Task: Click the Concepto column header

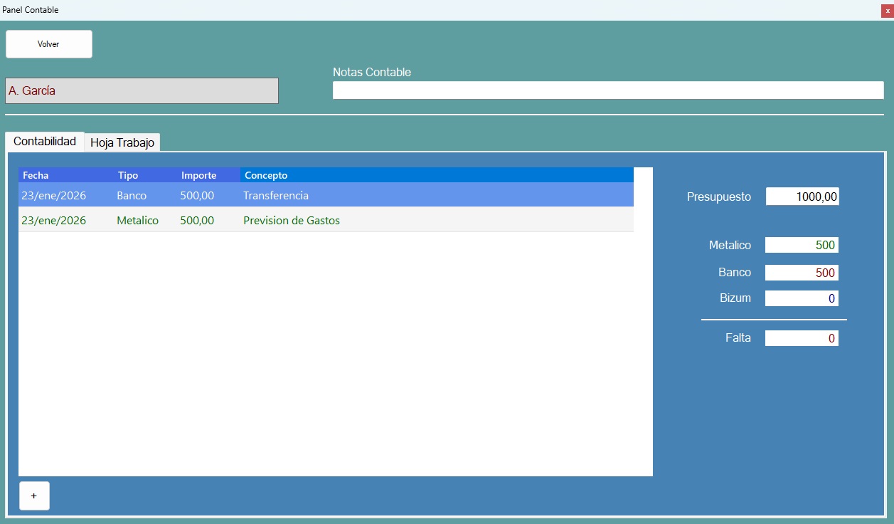Action: [263, 174]
